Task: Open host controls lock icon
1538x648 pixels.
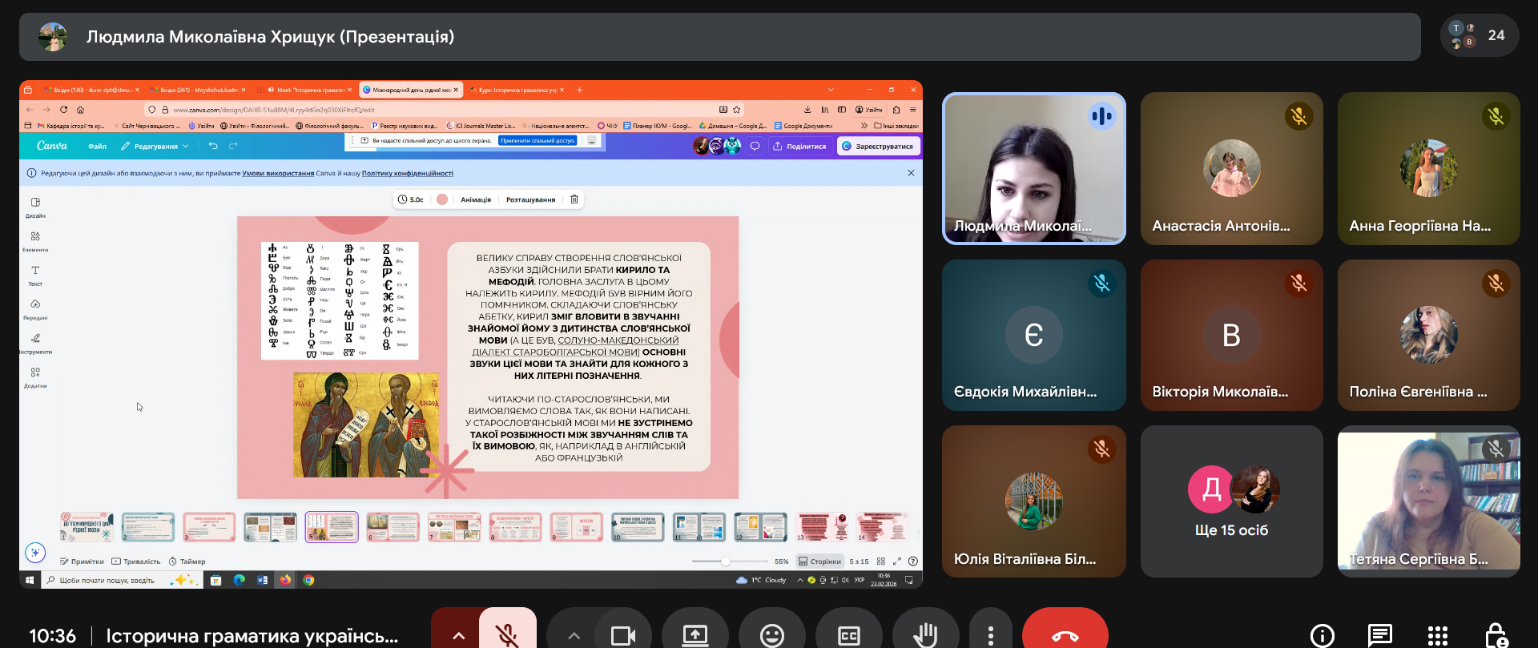Action: [x=1496, y=636]
